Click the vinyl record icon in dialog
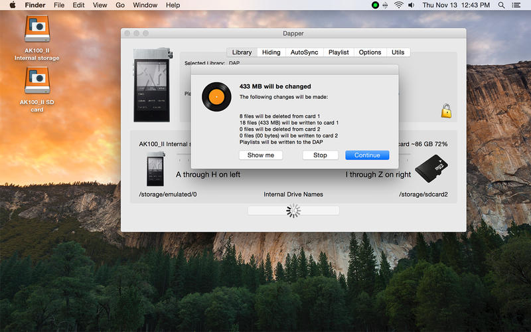 (x=216, y=97)
